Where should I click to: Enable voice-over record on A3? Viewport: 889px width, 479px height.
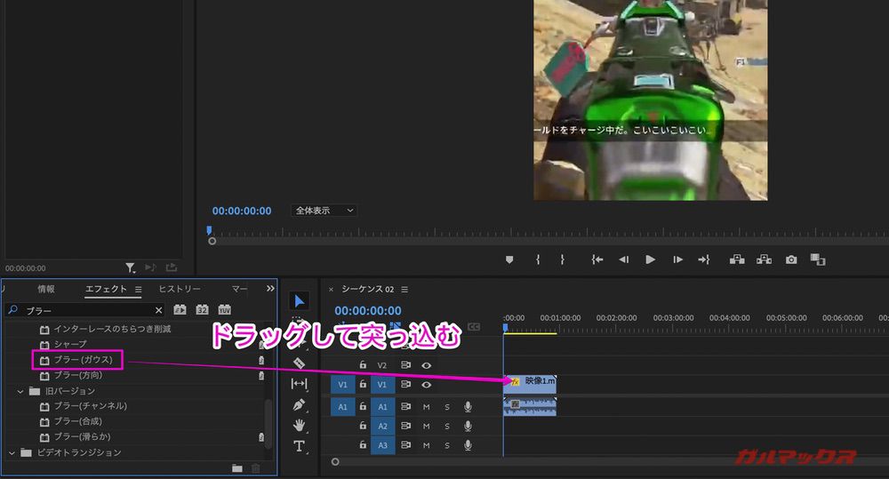pyautogui.click(x=468, y=445)
